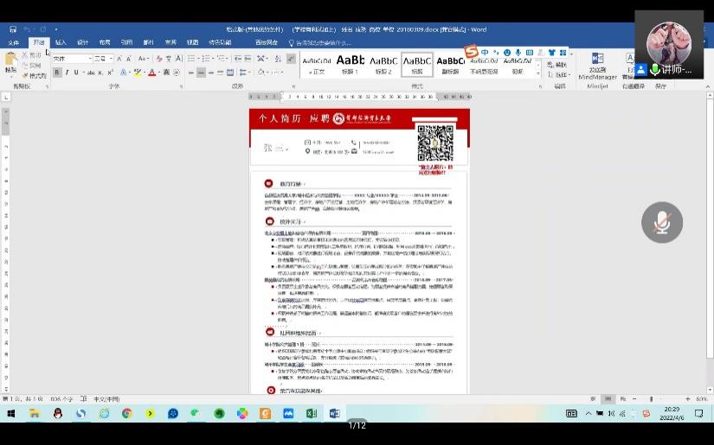Click the zoom slider in the status bar
Viewport: 714px width, 445px height.
pyautogui.click(x=651, y=399)
